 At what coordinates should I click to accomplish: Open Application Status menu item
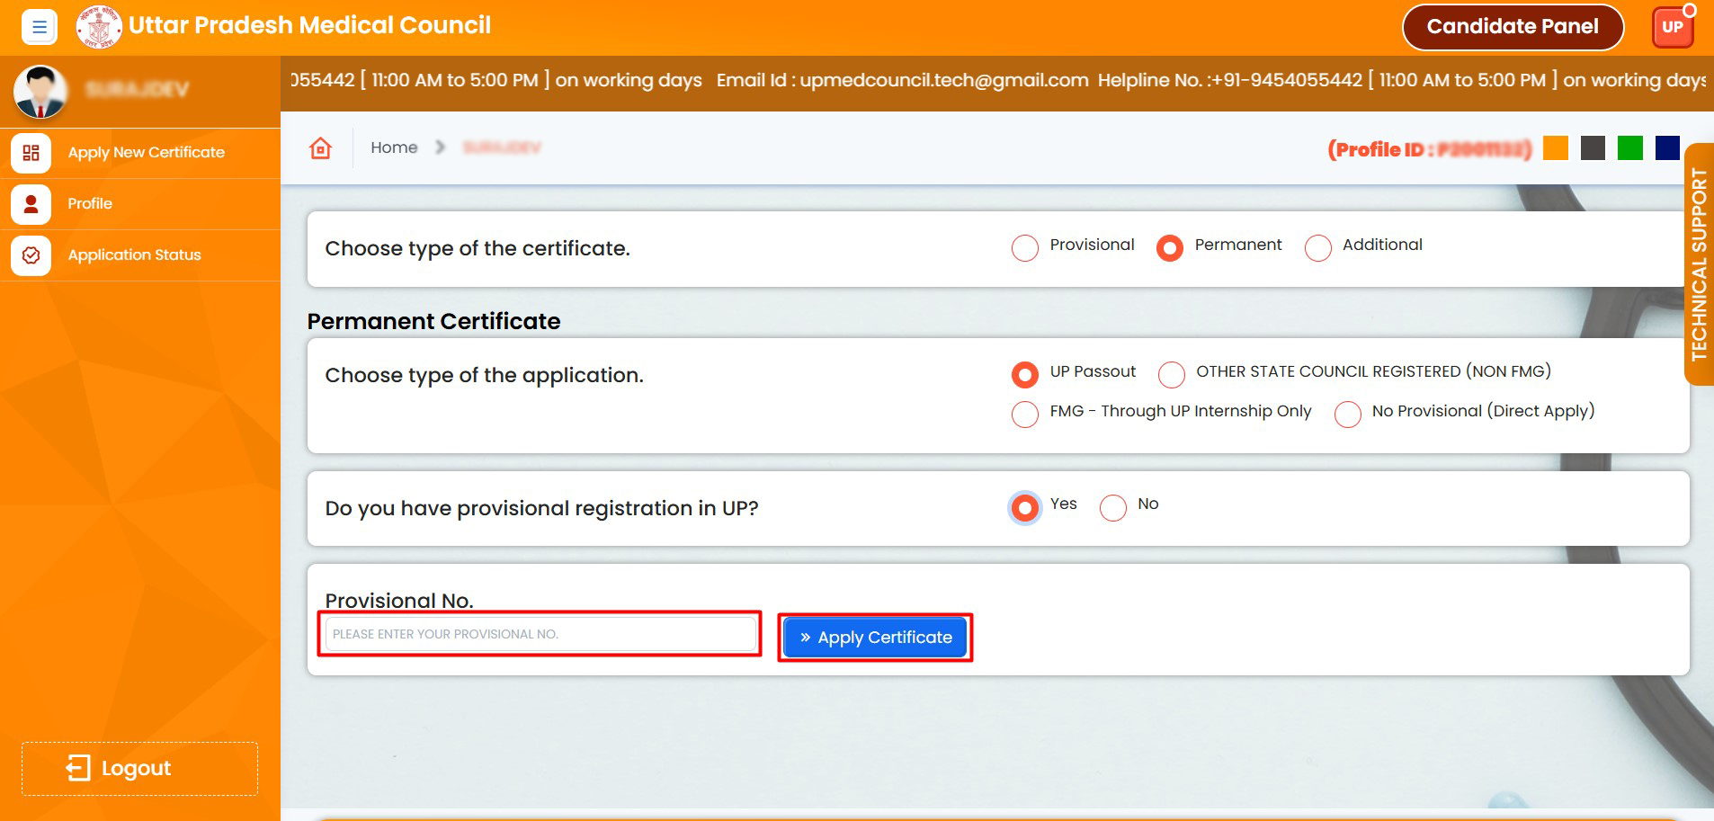point(134,255)
